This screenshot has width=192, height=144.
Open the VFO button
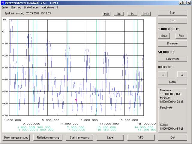[141, 138]
